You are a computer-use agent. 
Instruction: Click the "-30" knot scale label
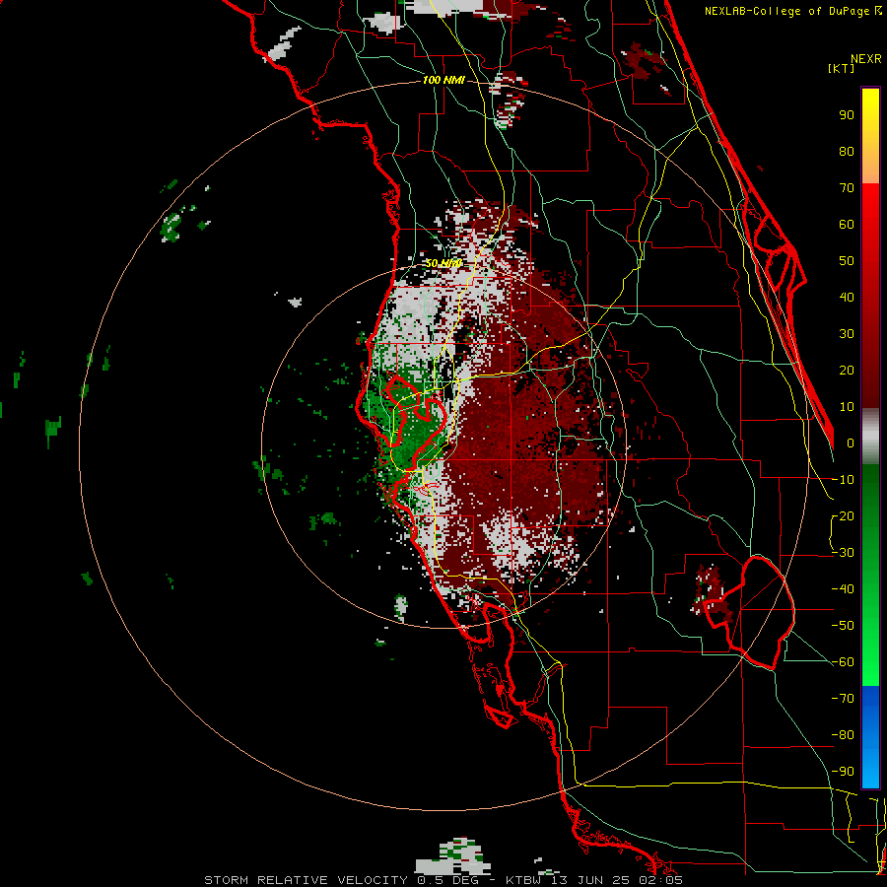843,553
